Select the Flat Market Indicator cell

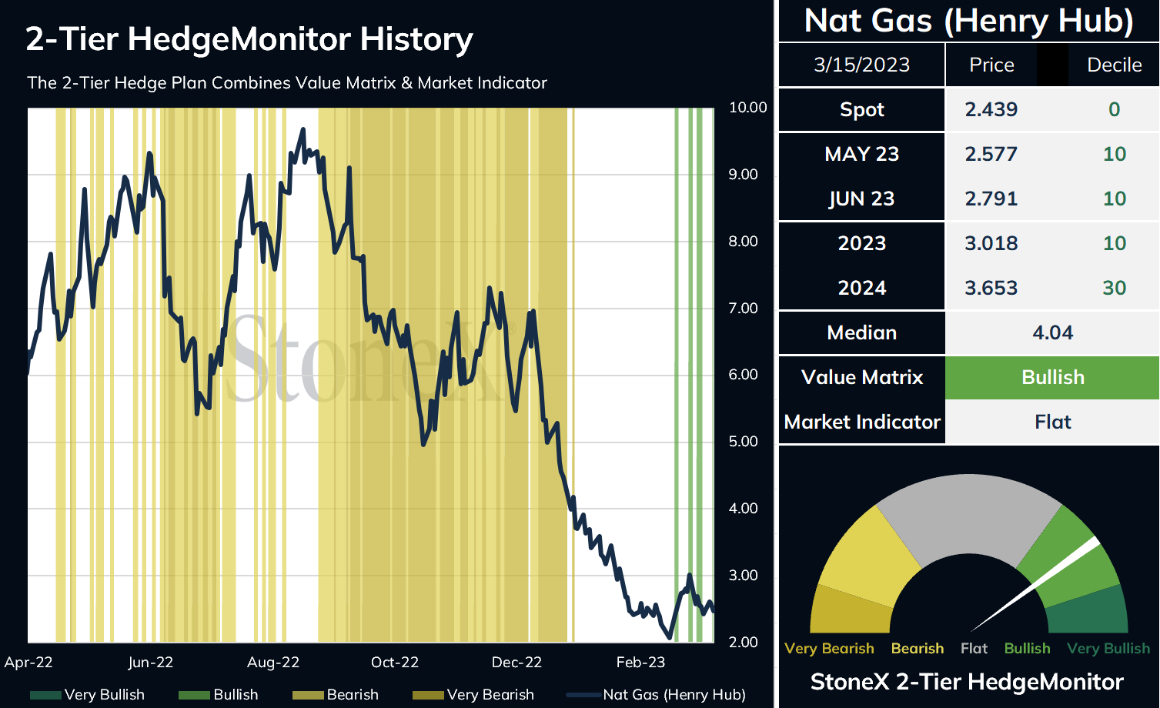(1052, 422)
